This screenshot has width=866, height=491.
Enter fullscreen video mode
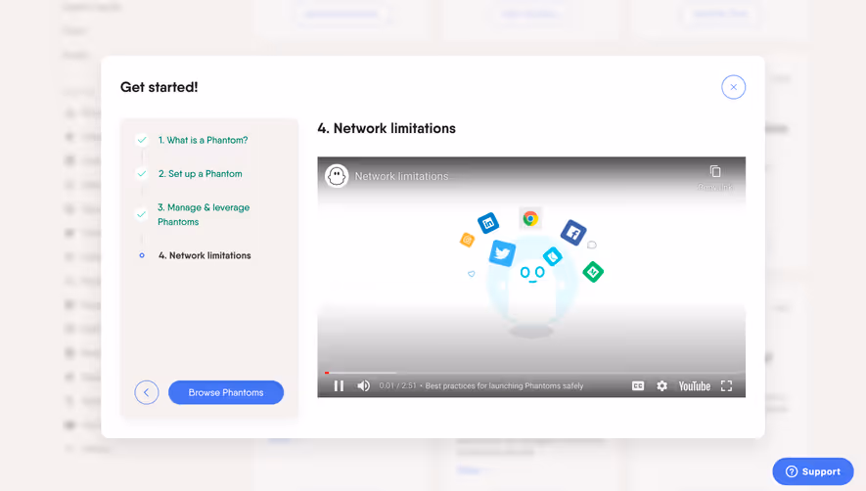tap(726, 386)
